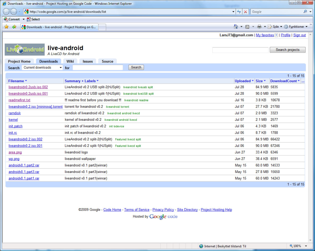Click the Refresh page icon

coord(239,12)
